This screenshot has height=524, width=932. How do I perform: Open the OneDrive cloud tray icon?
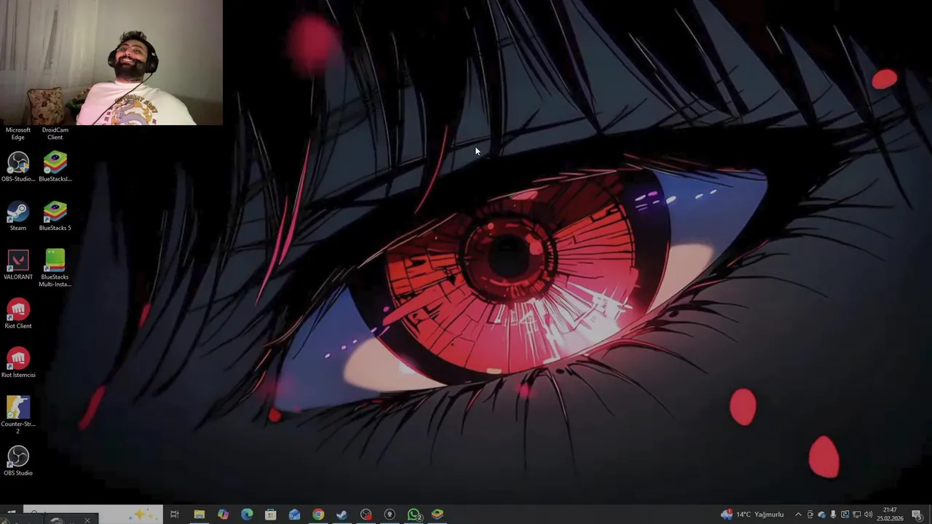point(821,515)
